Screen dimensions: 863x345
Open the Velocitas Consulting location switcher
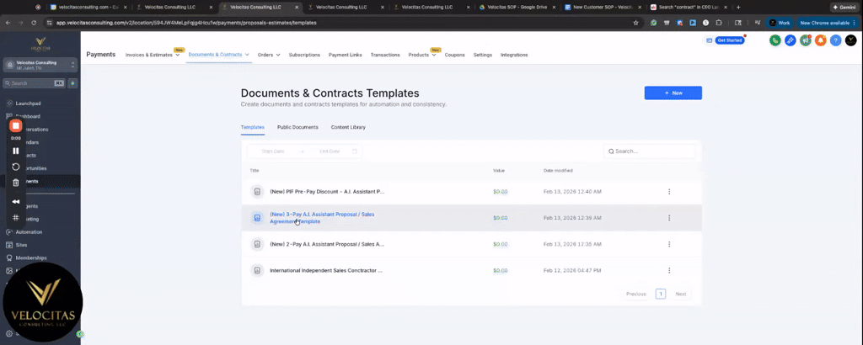coord(40,65)
